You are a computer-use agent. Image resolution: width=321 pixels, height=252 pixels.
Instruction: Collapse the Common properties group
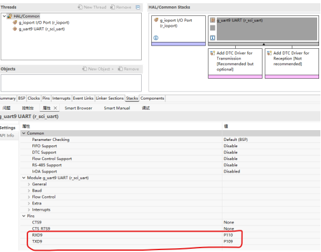tap(24, 133)
